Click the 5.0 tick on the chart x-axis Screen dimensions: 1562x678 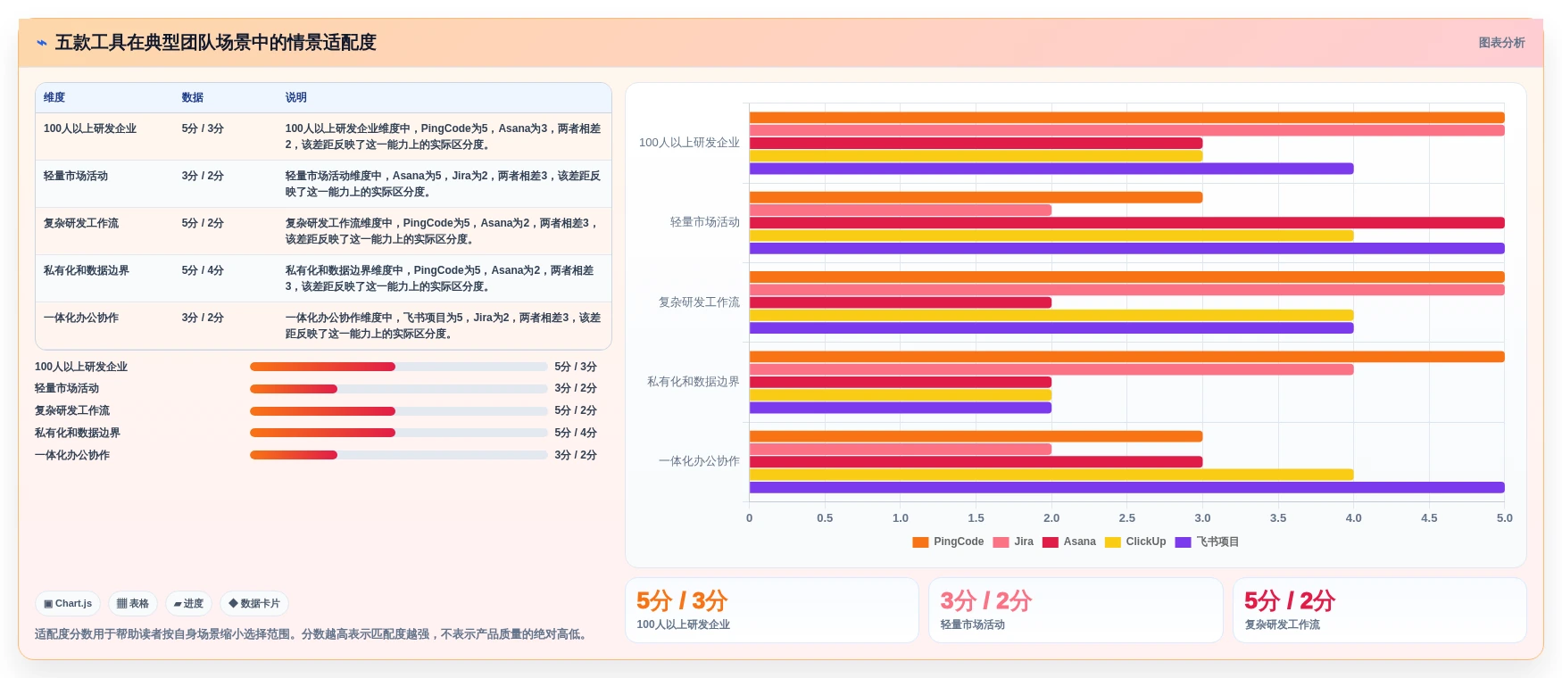[1505, 518]
